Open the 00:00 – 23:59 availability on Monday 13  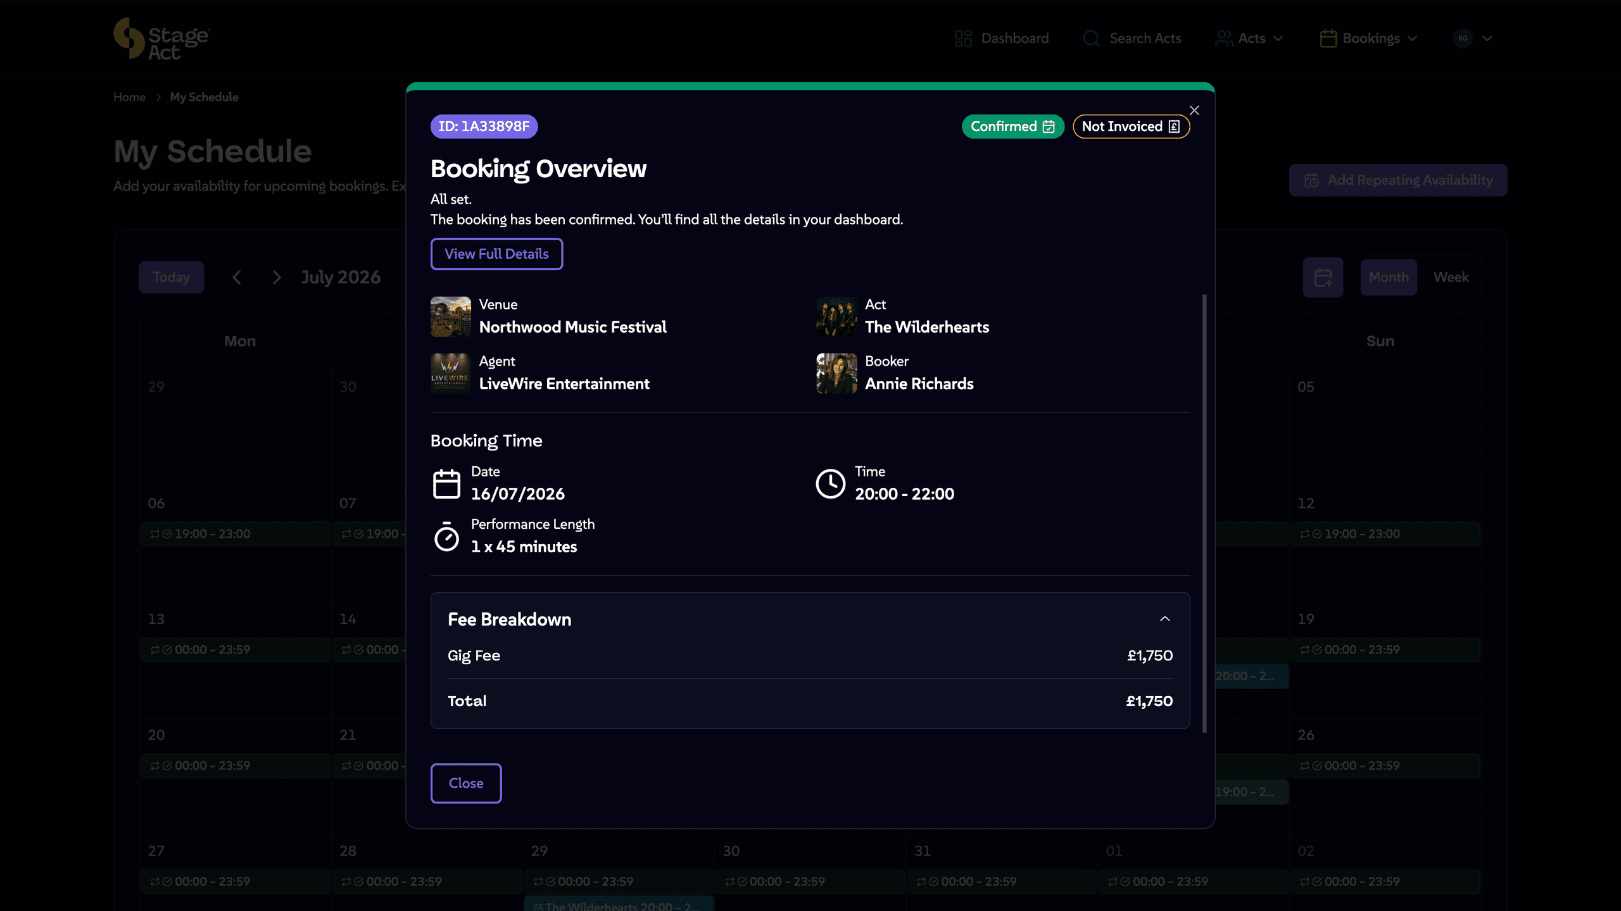pos(235,650)
